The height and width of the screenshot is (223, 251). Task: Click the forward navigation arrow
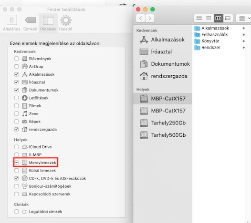coord(150,19)
